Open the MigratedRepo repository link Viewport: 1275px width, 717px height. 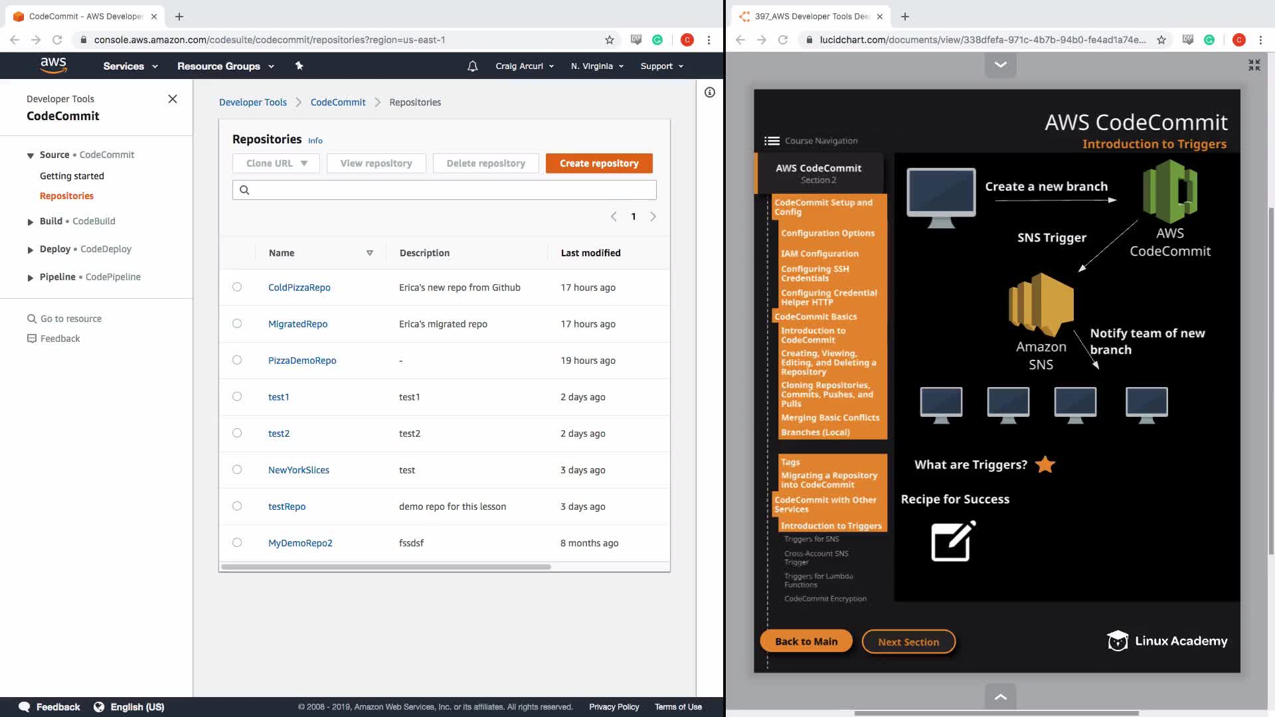[297, 324]
